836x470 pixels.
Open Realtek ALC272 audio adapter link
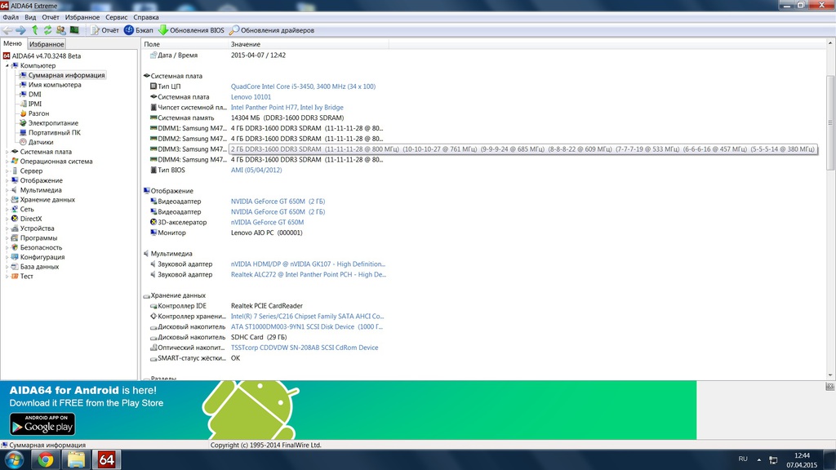pyautogui.click(x=308, y=274)
